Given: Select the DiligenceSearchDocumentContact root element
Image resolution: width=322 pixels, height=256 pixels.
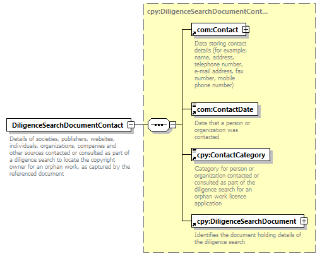Looking at the screenshot, I should (69, 125).
